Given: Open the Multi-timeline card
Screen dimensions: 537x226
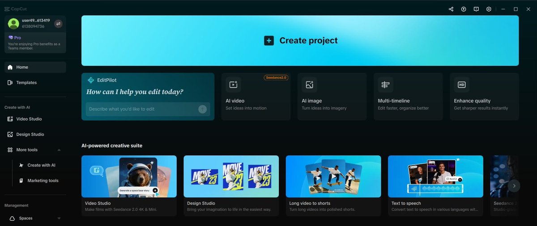Looking at the screenshot, I should pos(408,97).
